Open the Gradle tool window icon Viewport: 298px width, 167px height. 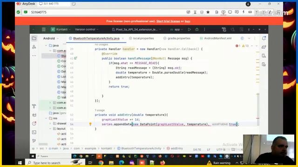[x=264, y=47]
